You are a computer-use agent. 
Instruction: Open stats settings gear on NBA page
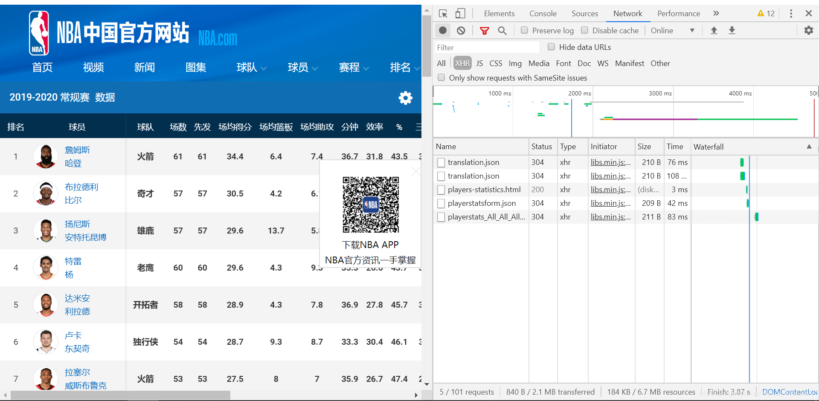pyautogui.click(x=405, y=98)
